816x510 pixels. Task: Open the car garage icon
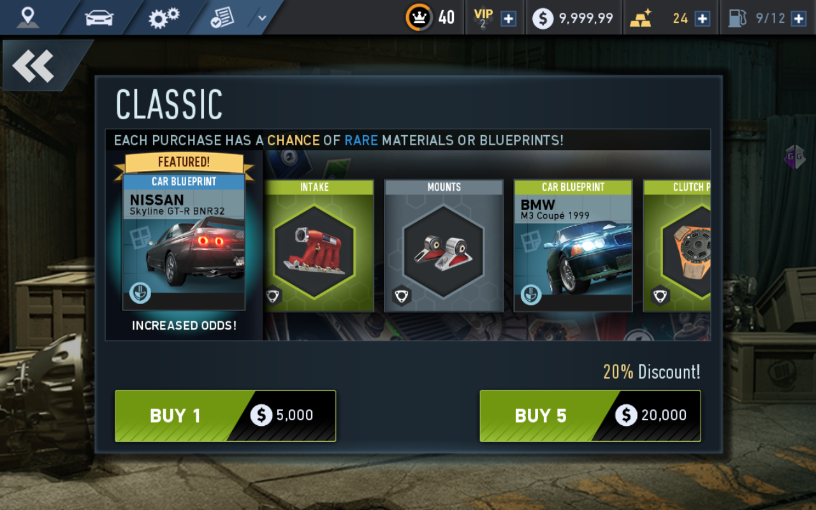(99, 18)
